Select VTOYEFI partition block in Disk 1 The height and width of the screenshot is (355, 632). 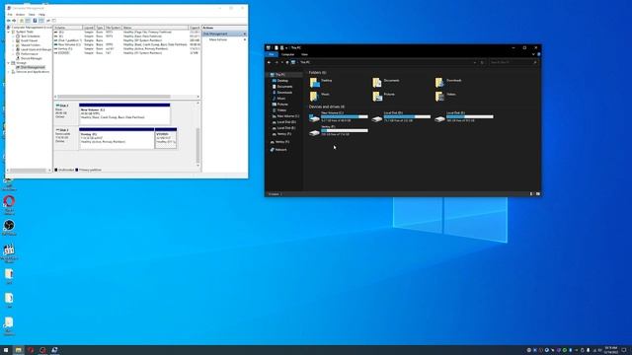tap(166, 138)
